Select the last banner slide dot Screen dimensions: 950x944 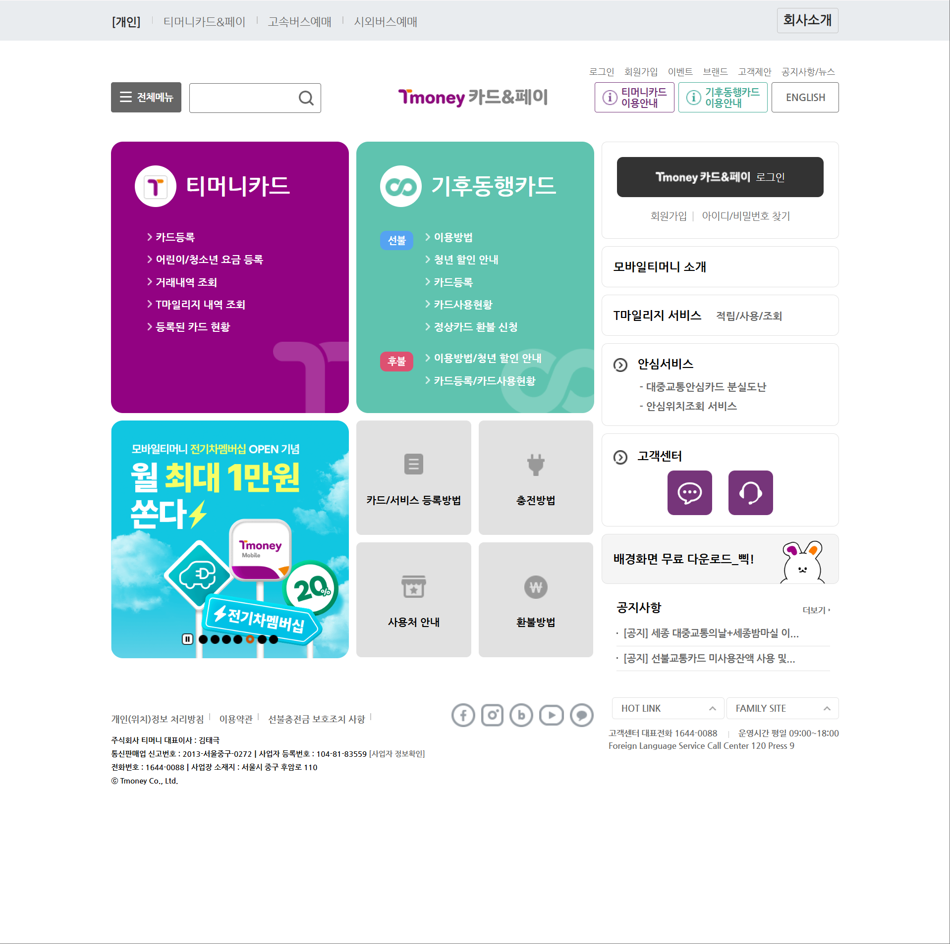[274, 639]
